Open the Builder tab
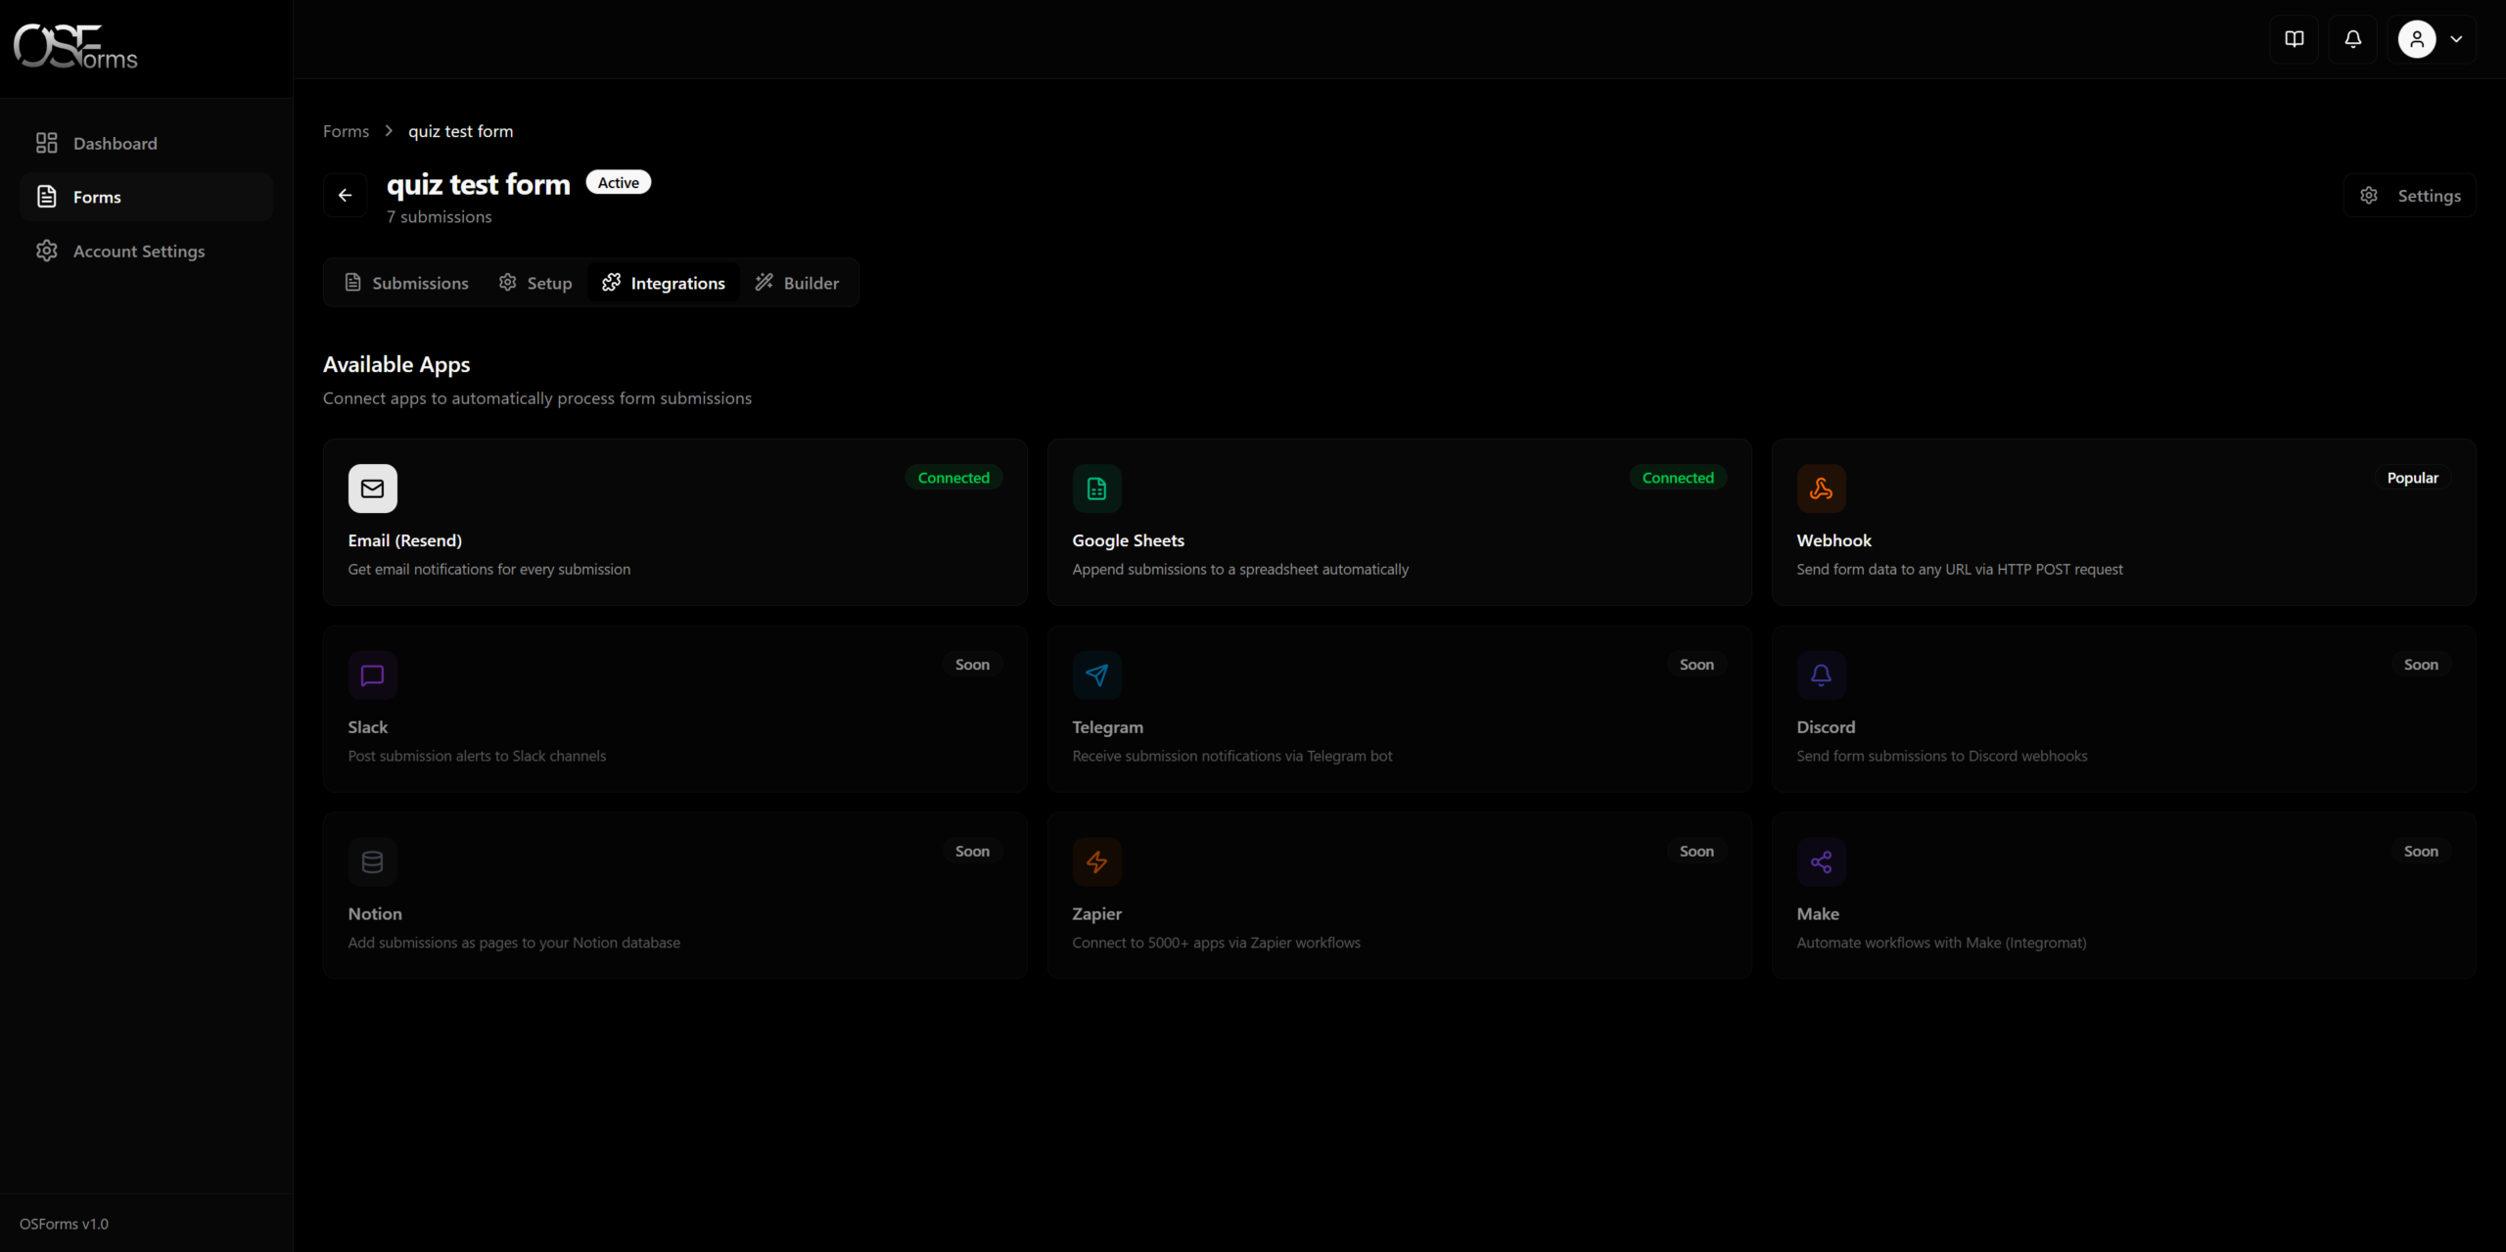Screen dimensions: 2506x1252 pos(797,282)
